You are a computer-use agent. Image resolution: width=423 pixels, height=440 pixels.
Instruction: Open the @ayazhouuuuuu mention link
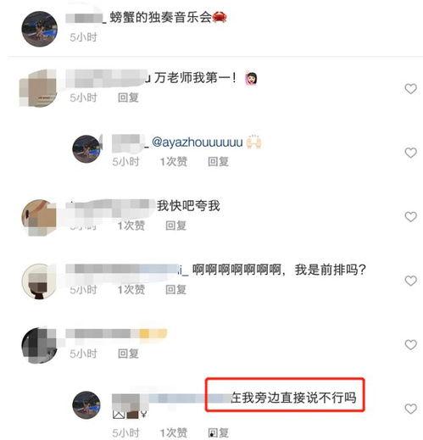(198, 142)
